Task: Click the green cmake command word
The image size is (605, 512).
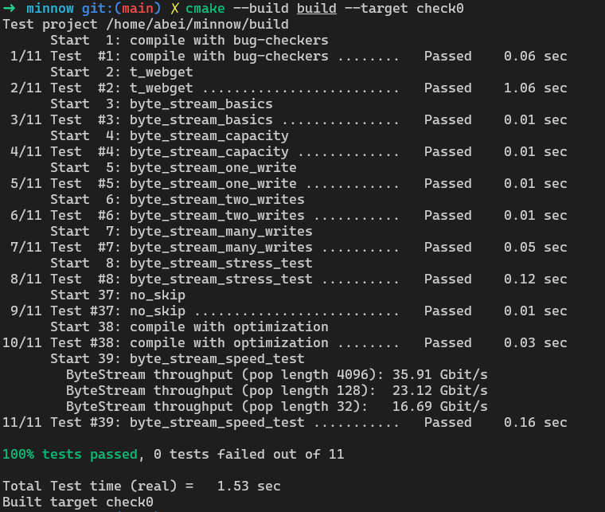Action: tap(205, 8)
